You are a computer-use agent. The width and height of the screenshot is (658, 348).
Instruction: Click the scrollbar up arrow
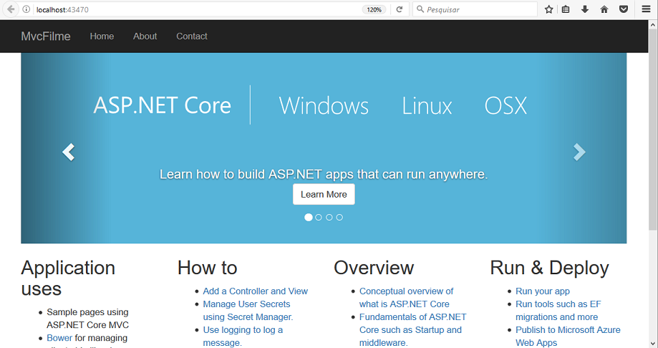[652, 25]
